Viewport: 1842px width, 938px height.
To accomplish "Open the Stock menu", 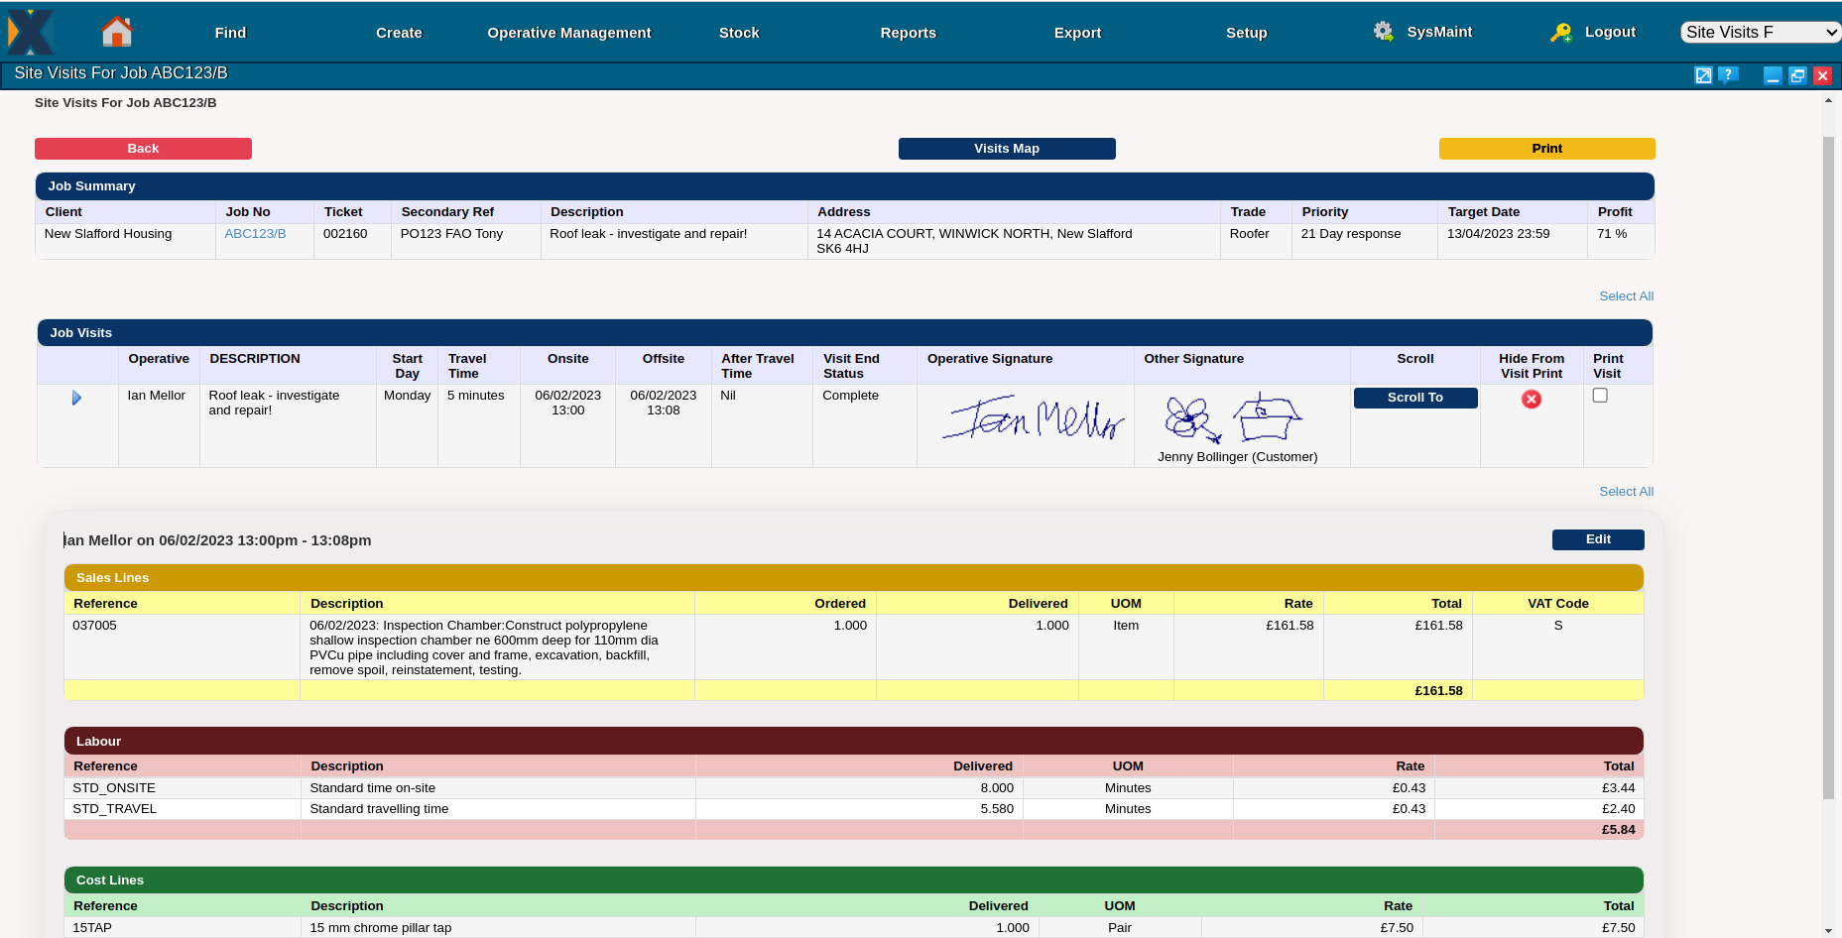I will [739, 33].
